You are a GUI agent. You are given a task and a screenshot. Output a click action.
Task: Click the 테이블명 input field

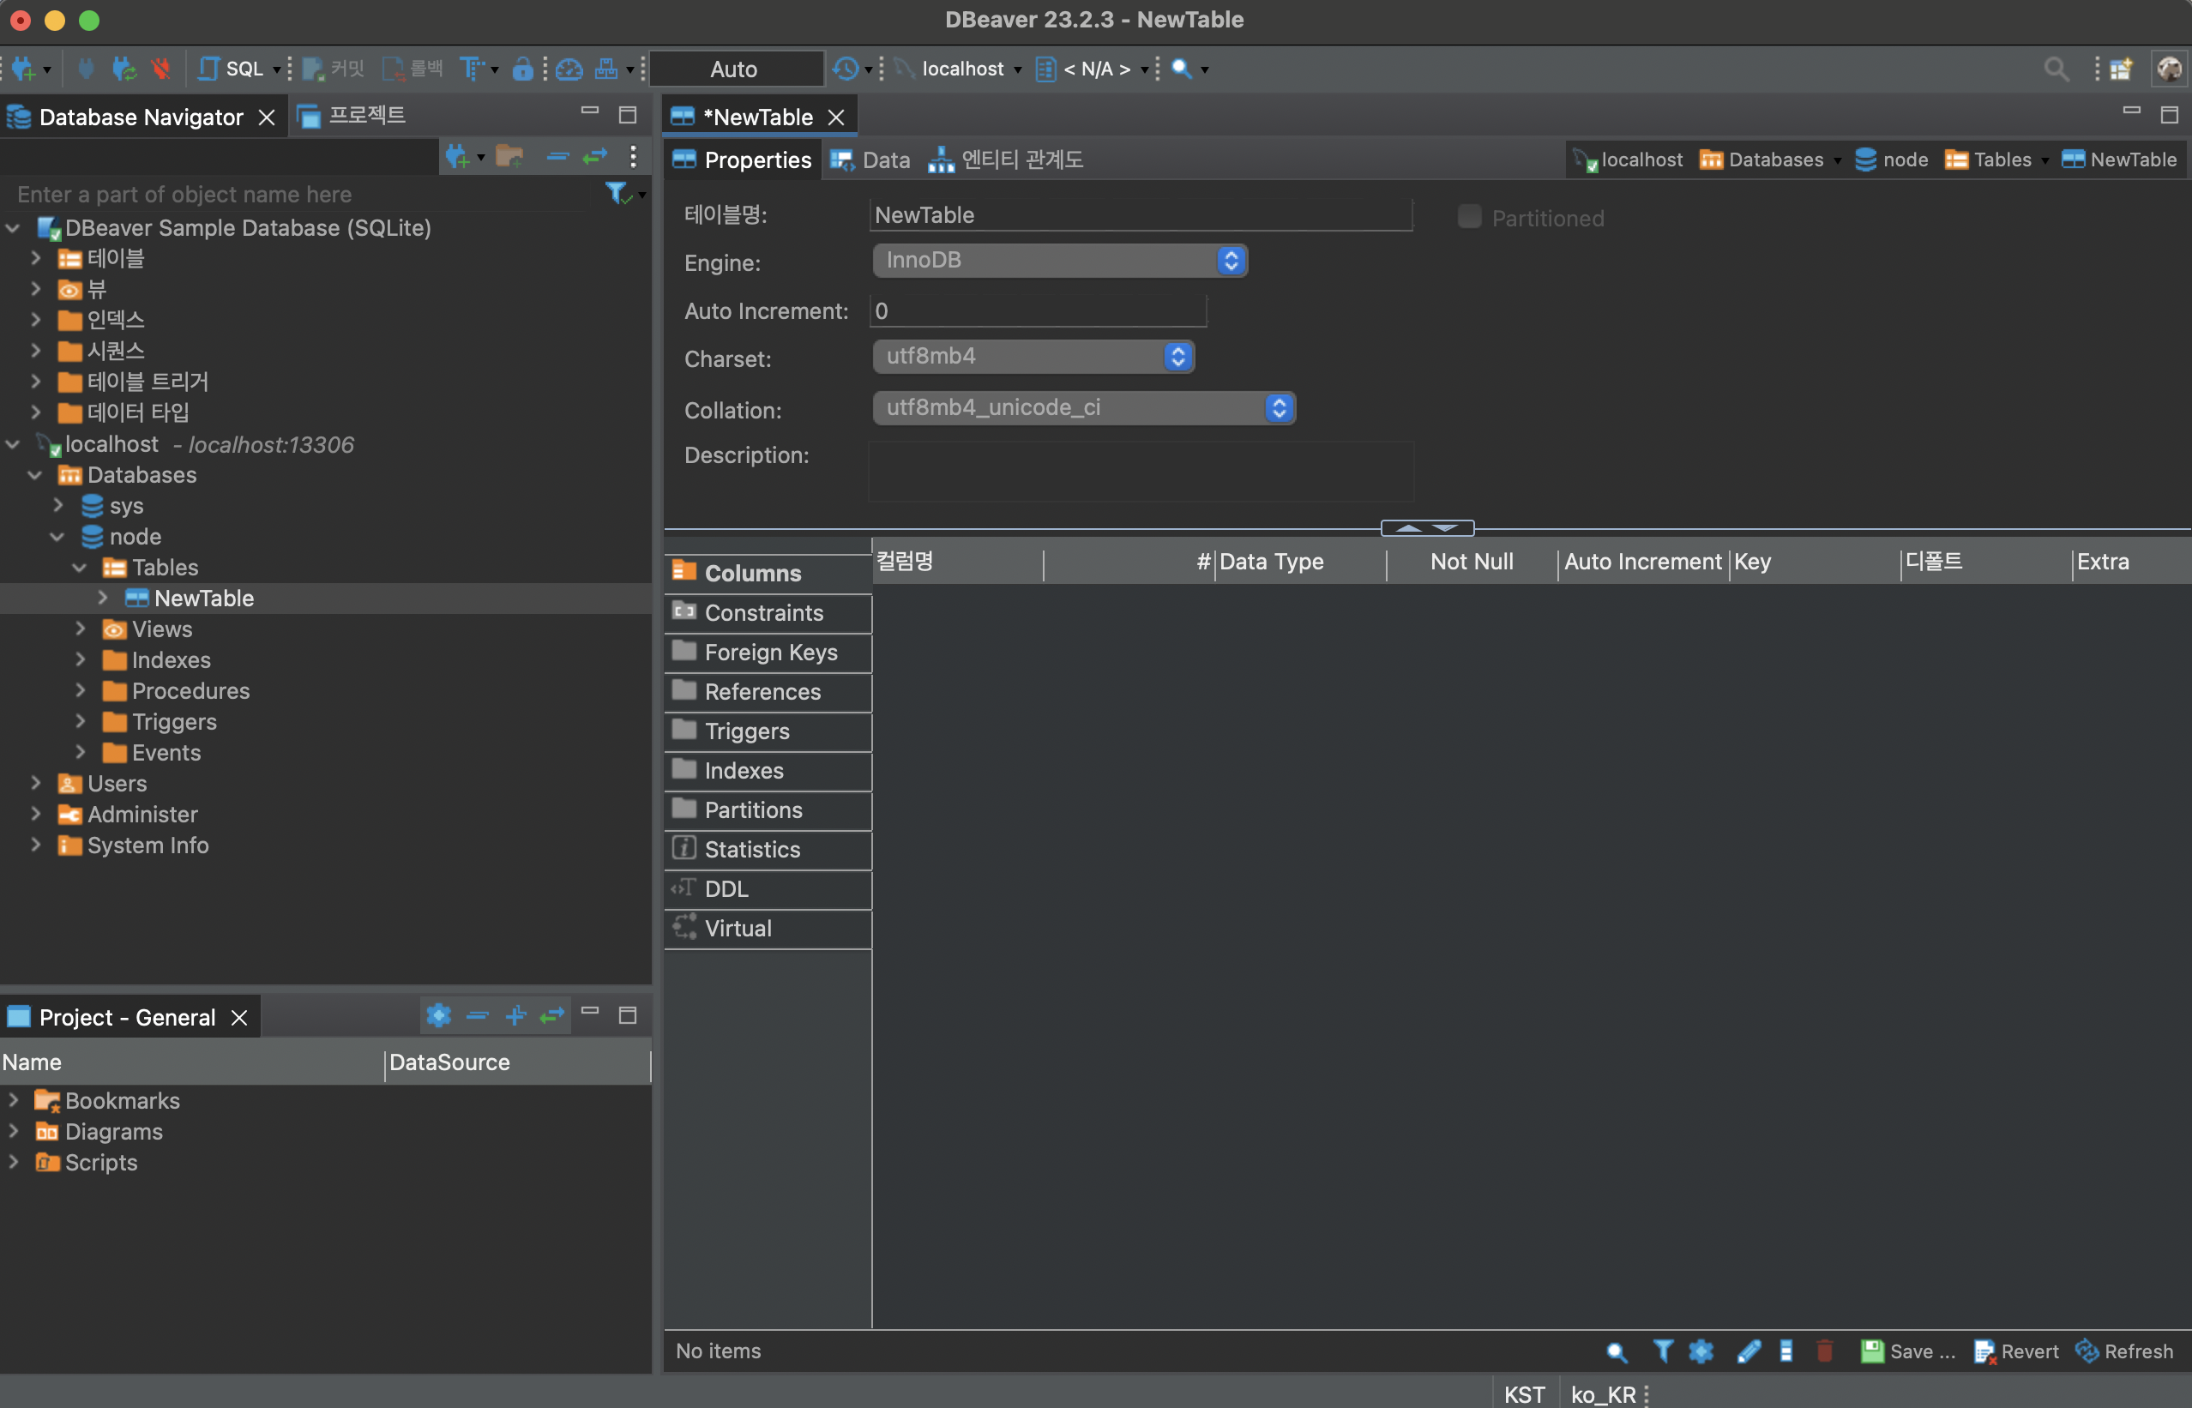pyautogui.click(x=1140, y=215)
